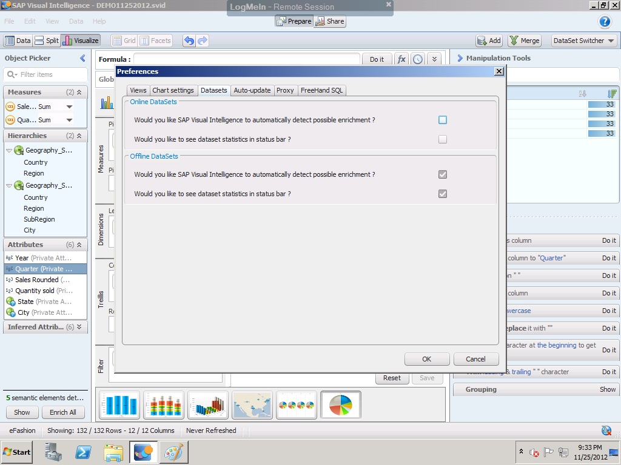Collapse the Hierarchies section
Screen dimensions: 621x465
[x=79, y=136]
